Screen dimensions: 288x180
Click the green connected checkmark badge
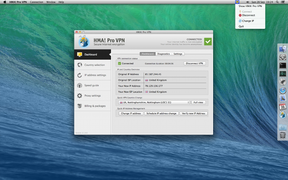pyautogui.click(x=208, y=42)
